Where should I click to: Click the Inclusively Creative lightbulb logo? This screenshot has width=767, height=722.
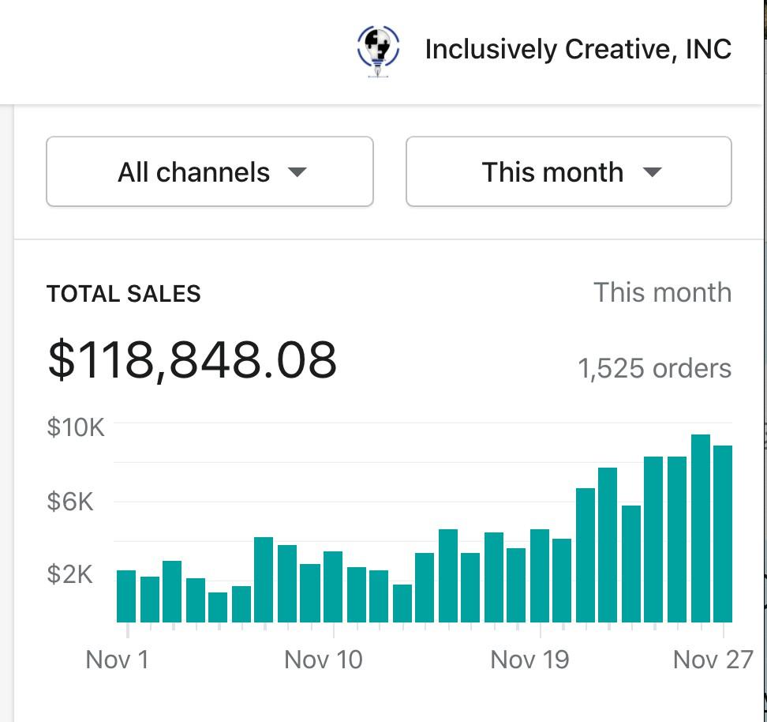[x=379, y=50]
